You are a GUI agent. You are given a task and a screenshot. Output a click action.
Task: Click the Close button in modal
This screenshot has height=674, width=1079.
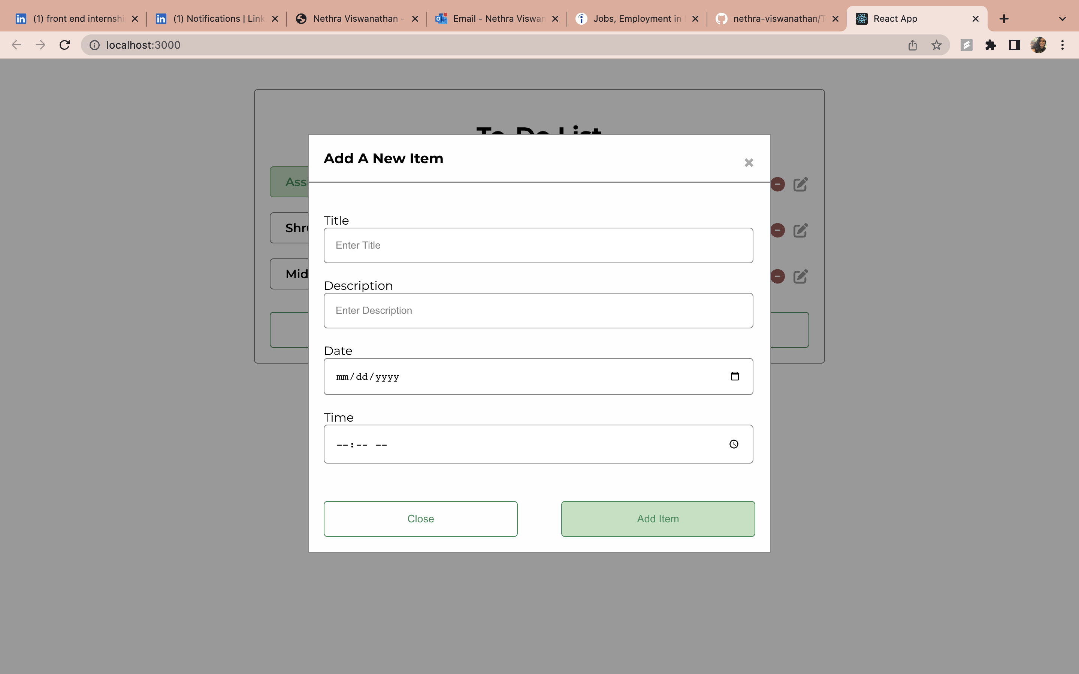click(x=420, y=519)
